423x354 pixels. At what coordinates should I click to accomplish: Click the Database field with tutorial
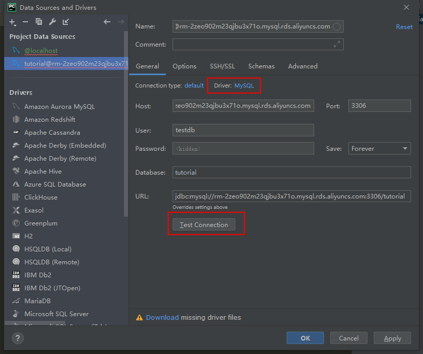(292, 173)
